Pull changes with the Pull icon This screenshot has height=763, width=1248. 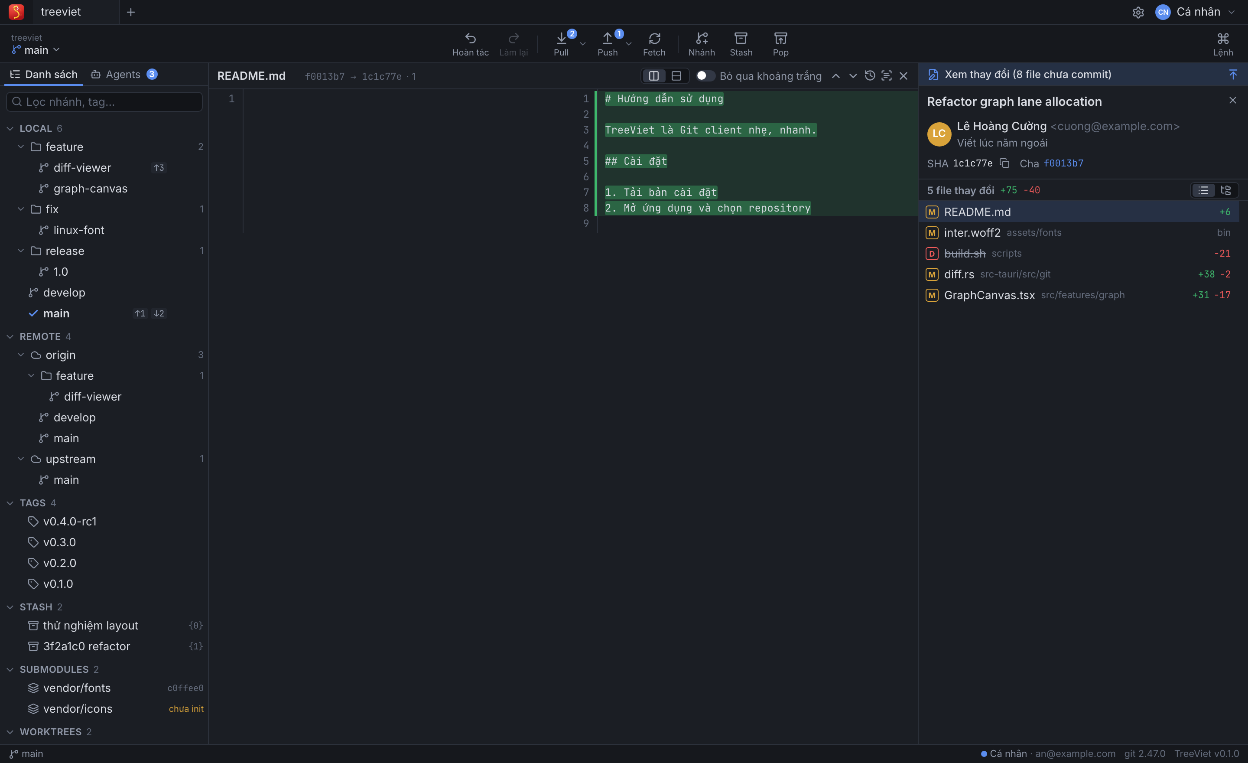(x=561, y=44)
